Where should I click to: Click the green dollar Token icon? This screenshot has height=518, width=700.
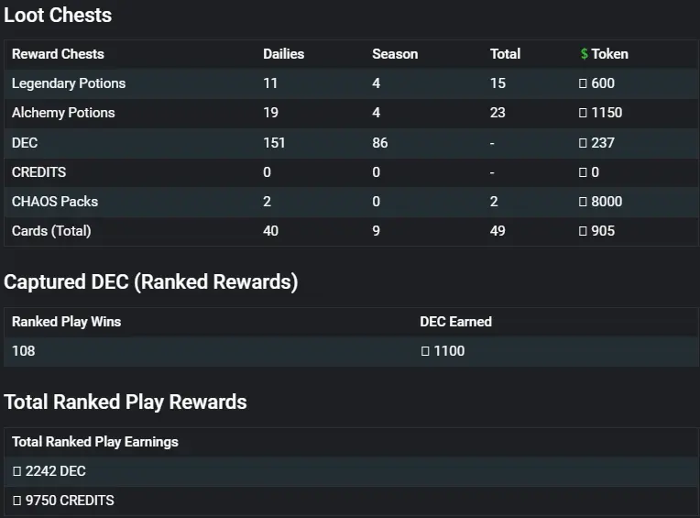point(584,54)
